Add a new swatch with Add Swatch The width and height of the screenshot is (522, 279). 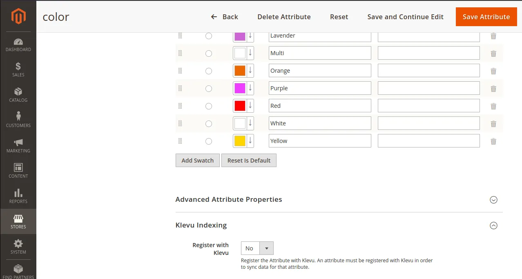[x=198, y=161]
